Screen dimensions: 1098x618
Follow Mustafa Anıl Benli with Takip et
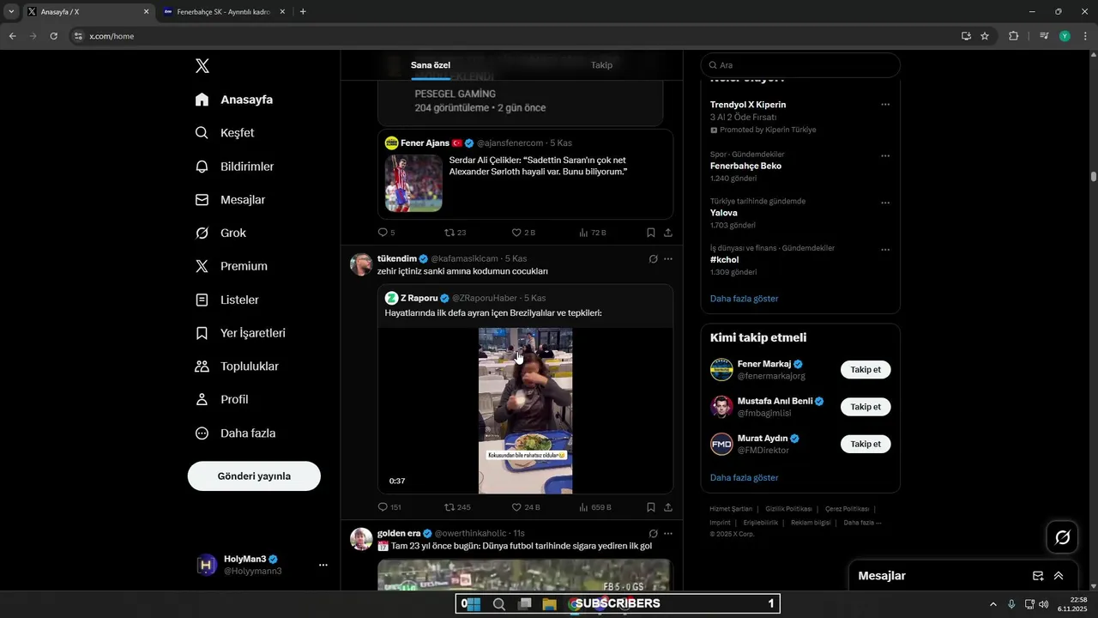[866, 407]
